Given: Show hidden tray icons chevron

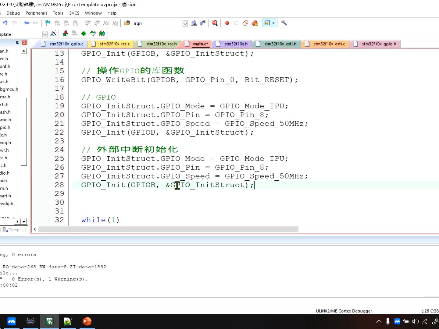Looking at the screenshot, I should pos(379,321).
